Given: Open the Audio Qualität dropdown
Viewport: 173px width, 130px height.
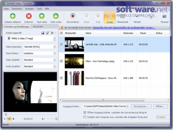Looking at the screenshot, I should click(x=55, y=66).
